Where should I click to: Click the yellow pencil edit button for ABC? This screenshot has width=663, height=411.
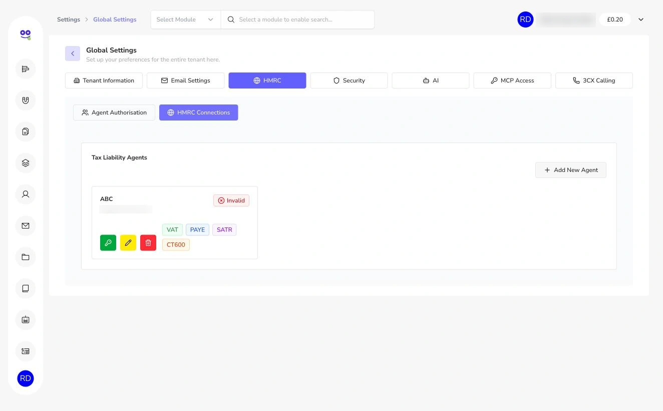pyautogui.click(x=128, y=243)
